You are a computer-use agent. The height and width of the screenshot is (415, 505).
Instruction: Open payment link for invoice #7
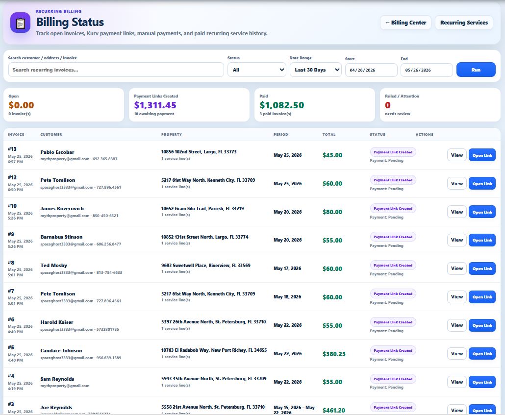pos(482,297)
